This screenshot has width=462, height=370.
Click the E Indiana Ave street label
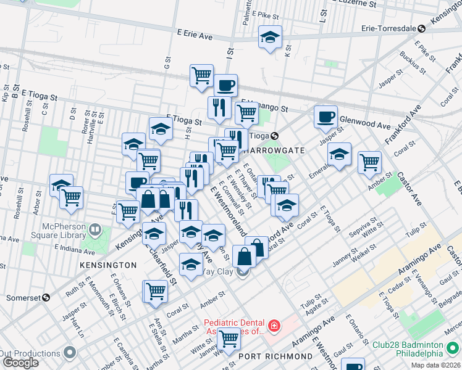(75, 249)
